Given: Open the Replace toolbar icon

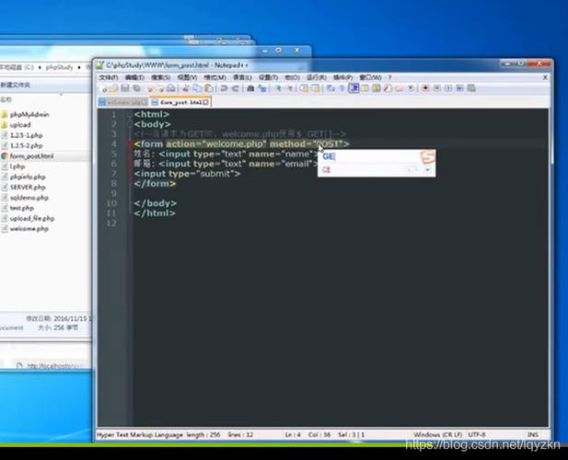Looking at the screenshot, I should coord(261,88).
